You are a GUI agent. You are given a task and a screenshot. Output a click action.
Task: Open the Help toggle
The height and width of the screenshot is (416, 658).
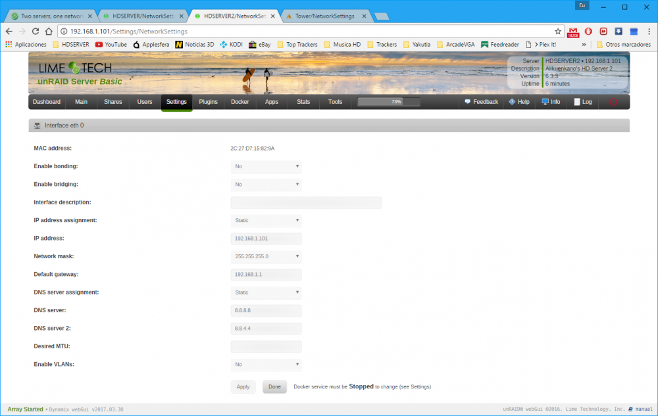(519, 102)
